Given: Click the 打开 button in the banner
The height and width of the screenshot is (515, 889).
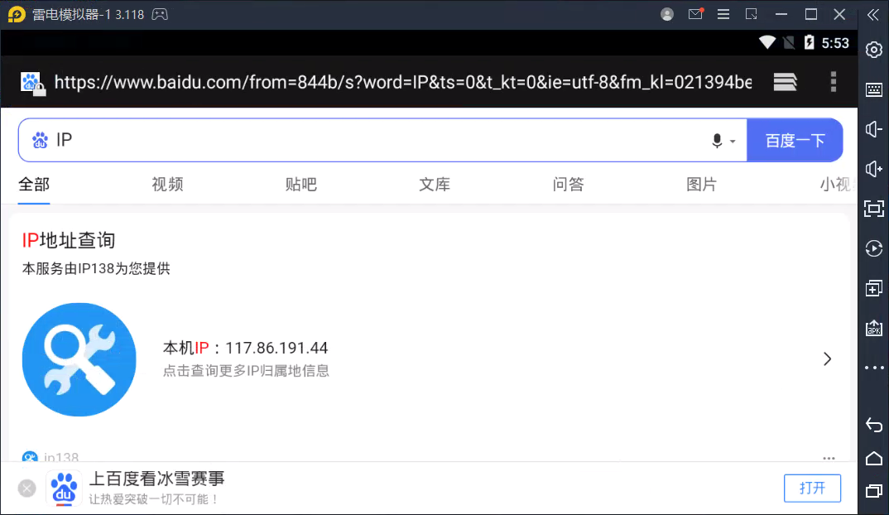Looking at the screenshot, I should pyautogui.click(x=812, y=488).
